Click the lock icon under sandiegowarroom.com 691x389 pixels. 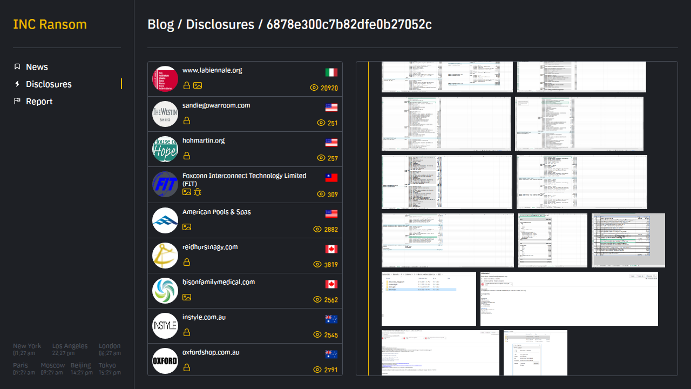[x=187, y=120]
